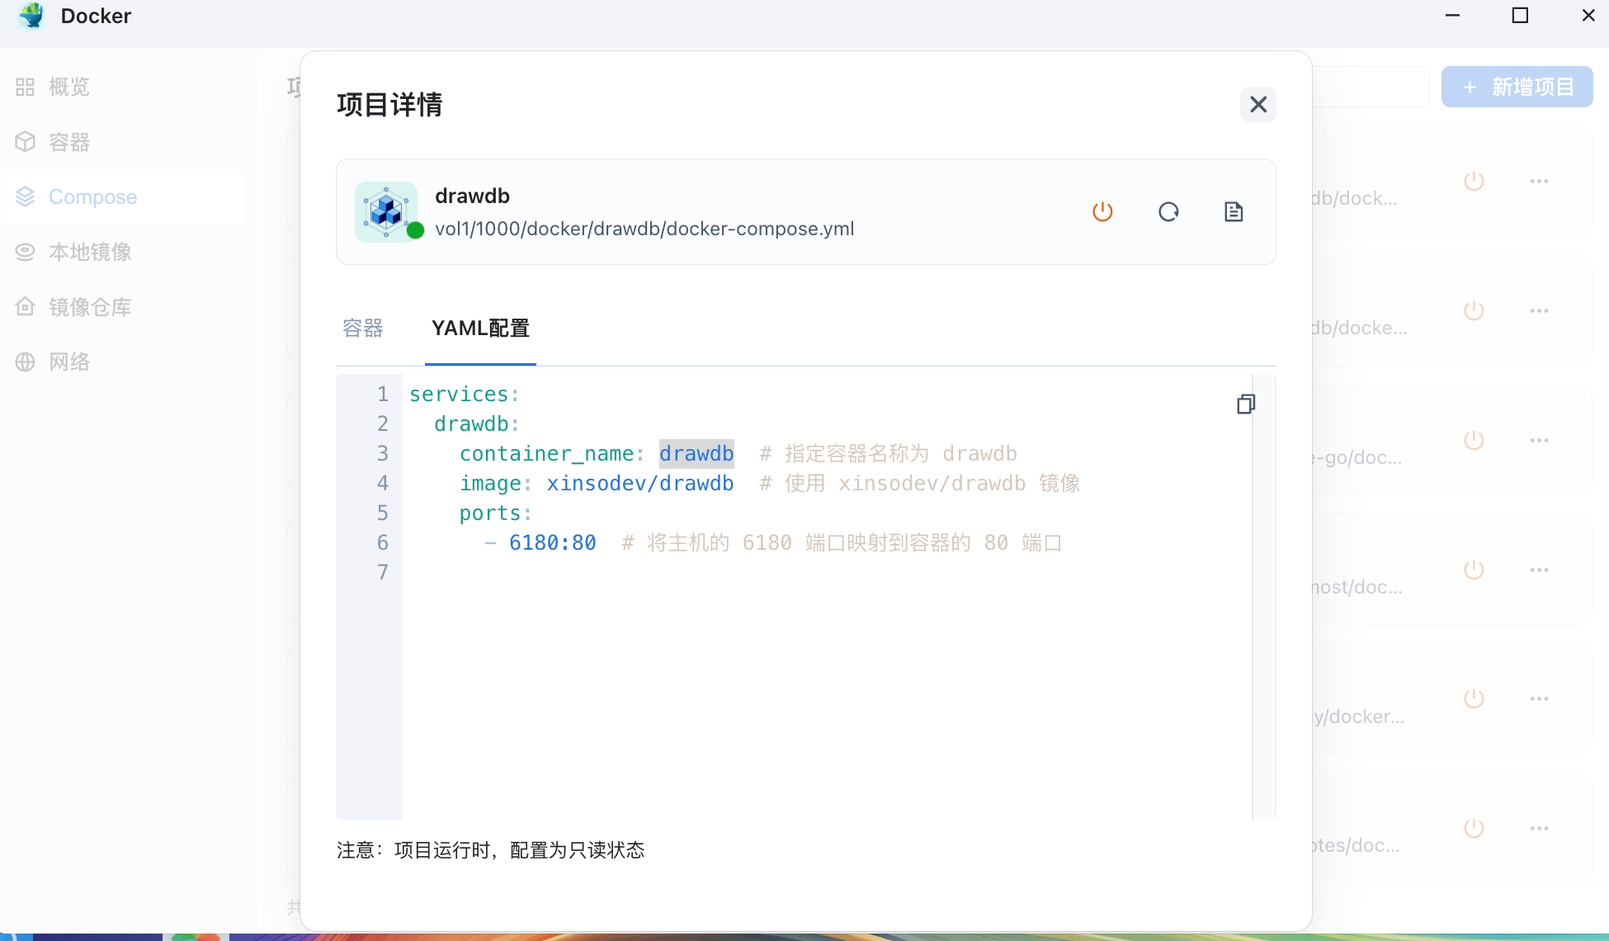Open 容器 in the sidebar
Image resolution: width=1609 pixels, height=941 pixels.
point(68,142)
